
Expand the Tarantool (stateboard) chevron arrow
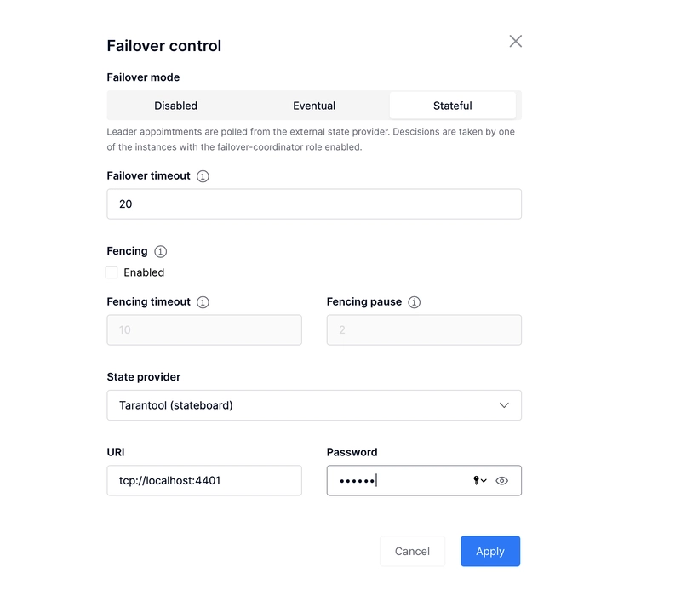pyautogui.click(x=504, y=405)
